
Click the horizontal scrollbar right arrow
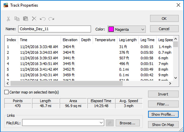170,83
